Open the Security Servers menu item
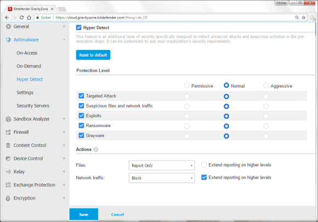 (33, 106)
